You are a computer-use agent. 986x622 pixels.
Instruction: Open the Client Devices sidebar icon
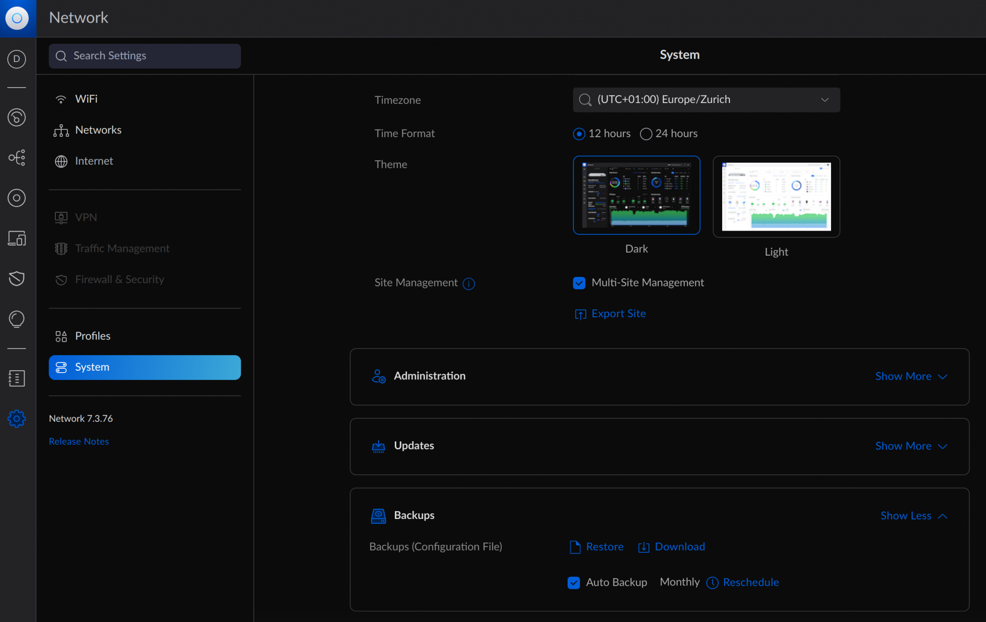coord(17,238)
